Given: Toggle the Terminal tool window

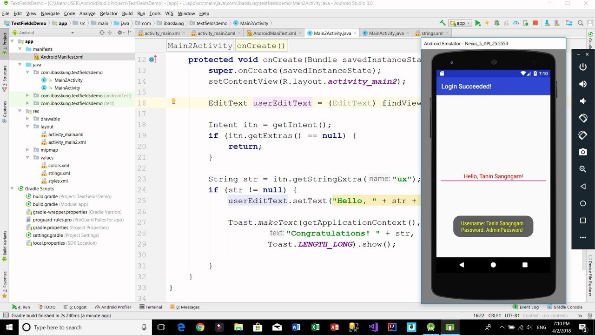Looking at the screenshot, I should (x=151, y=307).
